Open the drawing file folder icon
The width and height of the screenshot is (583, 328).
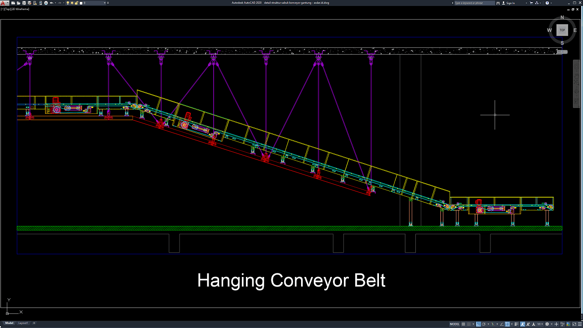tap(19, 3)
